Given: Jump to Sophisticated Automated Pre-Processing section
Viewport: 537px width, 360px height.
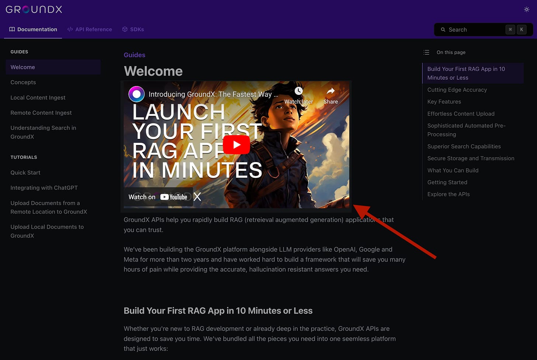Looking at the screenshot, I should 466,130.
